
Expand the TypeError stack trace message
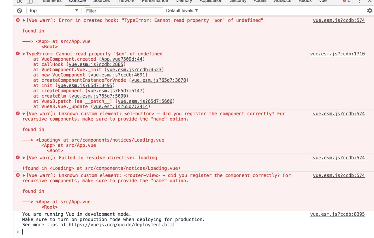coord(24,54)
